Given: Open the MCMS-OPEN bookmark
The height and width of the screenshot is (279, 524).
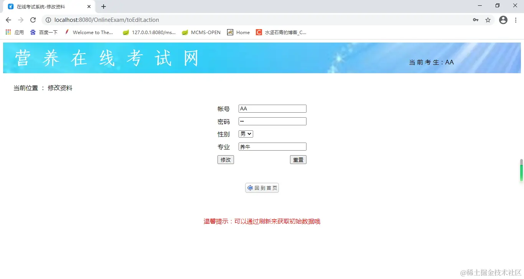Looking at the screenshot, I should coord(201,32).
